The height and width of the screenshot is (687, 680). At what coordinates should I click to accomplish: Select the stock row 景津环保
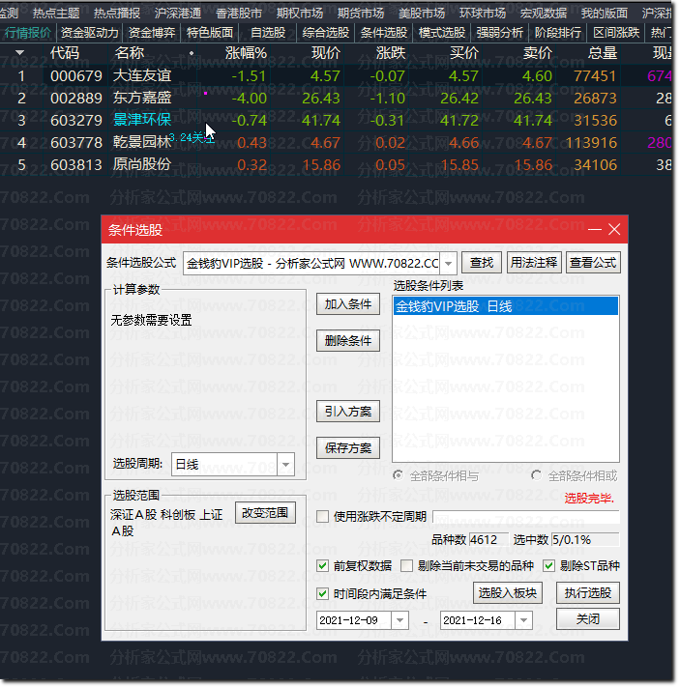(x=336, y=120)
